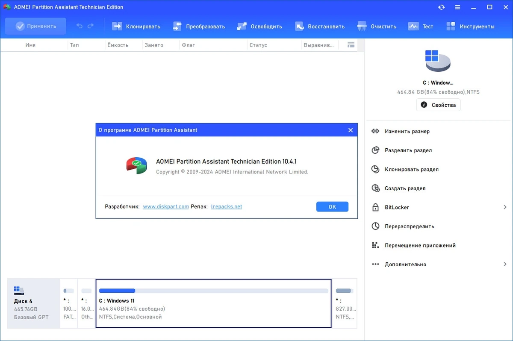Click the Ёмкость column header

118,45
